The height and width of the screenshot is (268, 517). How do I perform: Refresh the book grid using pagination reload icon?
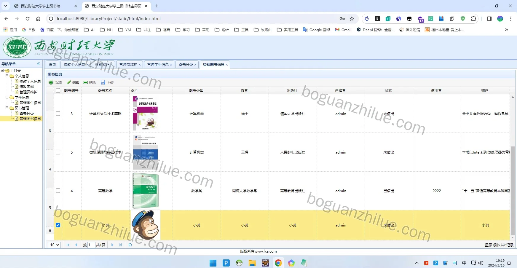point(130,245)
